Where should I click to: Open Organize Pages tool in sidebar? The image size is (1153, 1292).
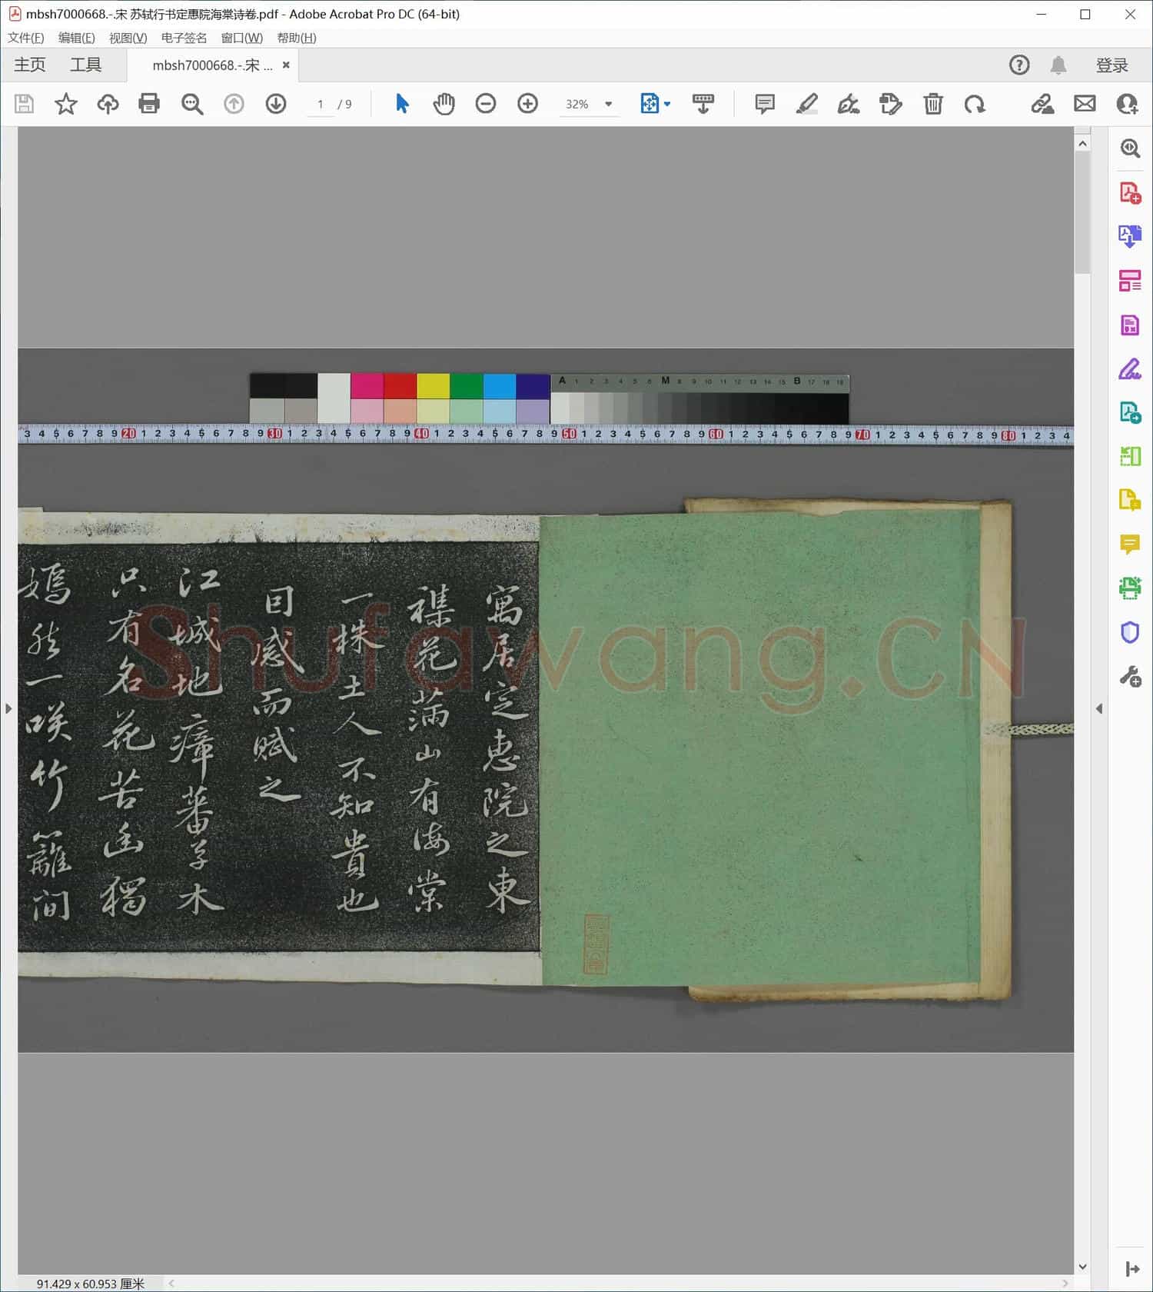(1130, 281)
